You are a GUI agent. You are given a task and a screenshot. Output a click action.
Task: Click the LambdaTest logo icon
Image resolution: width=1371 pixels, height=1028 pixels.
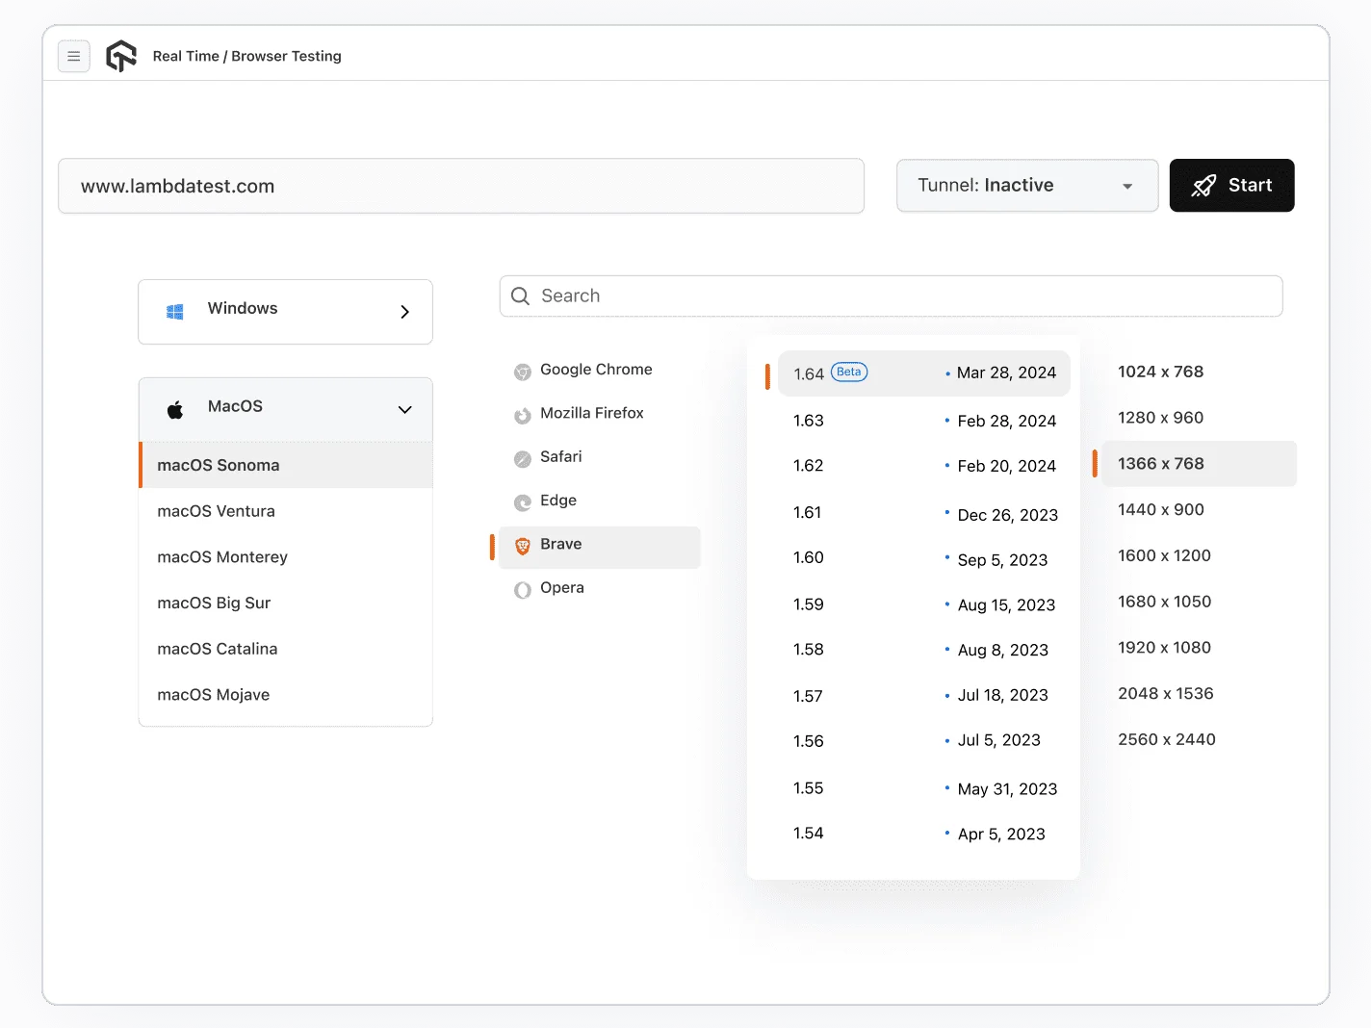(x=121, y=57)
